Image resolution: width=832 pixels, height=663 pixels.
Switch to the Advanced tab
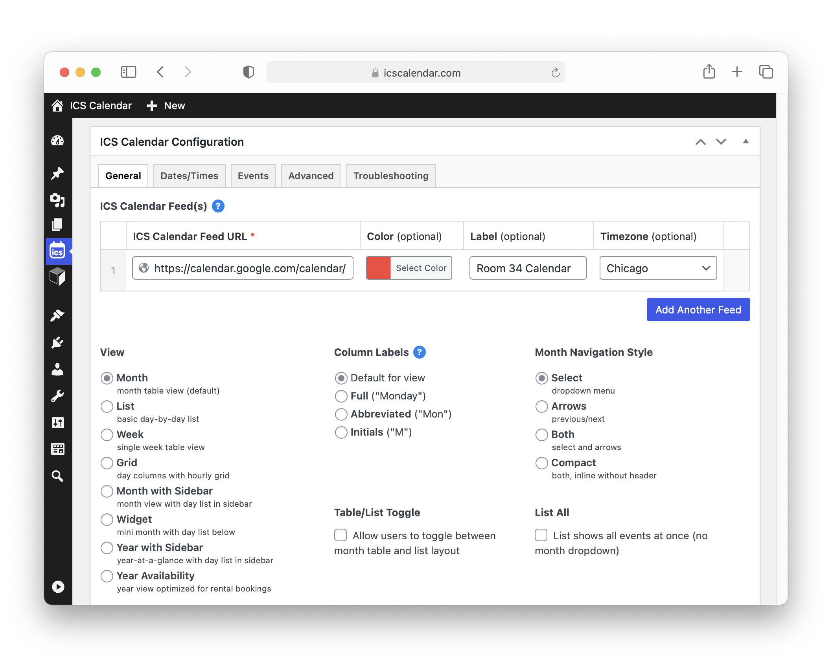pyautogui.click(x=310, y=175)
